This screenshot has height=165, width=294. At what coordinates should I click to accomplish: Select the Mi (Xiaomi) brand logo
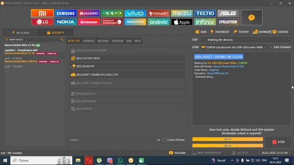tap(42, 13)
